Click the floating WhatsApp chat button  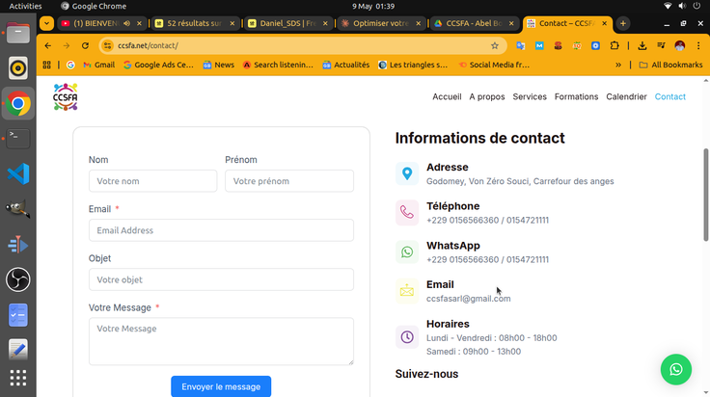pyautogui.click(x=675, y=369)
